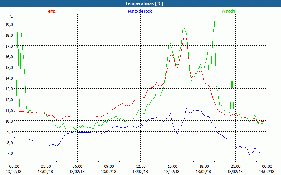The height and width of the screenshot is (175, 281).
Task: Click the 15,0 y-axis value
Action: (9, 67)
